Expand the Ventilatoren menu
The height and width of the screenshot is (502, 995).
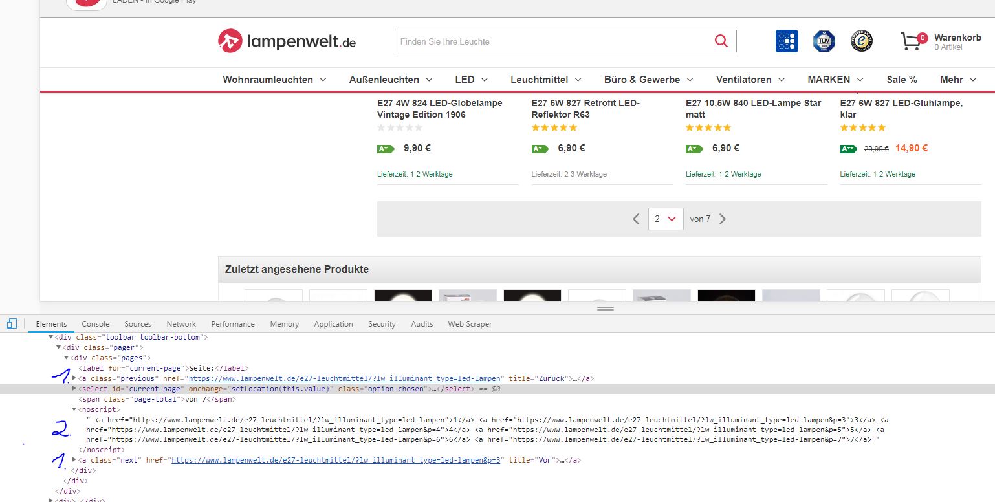point(750,80)
